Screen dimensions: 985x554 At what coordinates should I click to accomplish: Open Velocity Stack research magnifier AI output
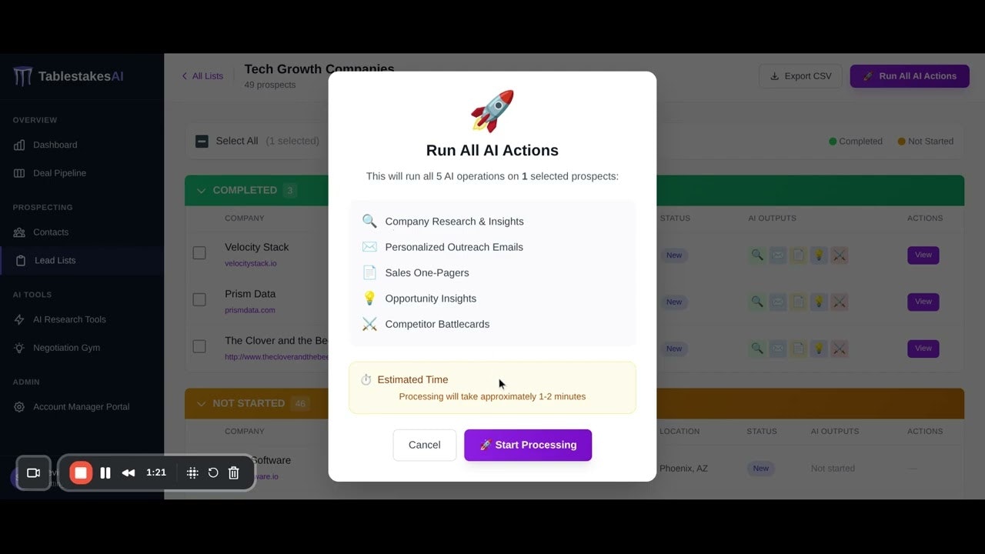tap(757, 255)
